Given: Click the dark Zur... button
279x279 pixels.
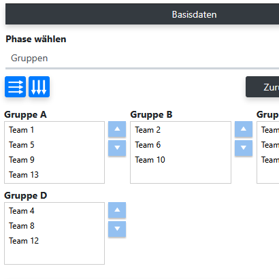Looking at the screenshot, I should point(263,87).
